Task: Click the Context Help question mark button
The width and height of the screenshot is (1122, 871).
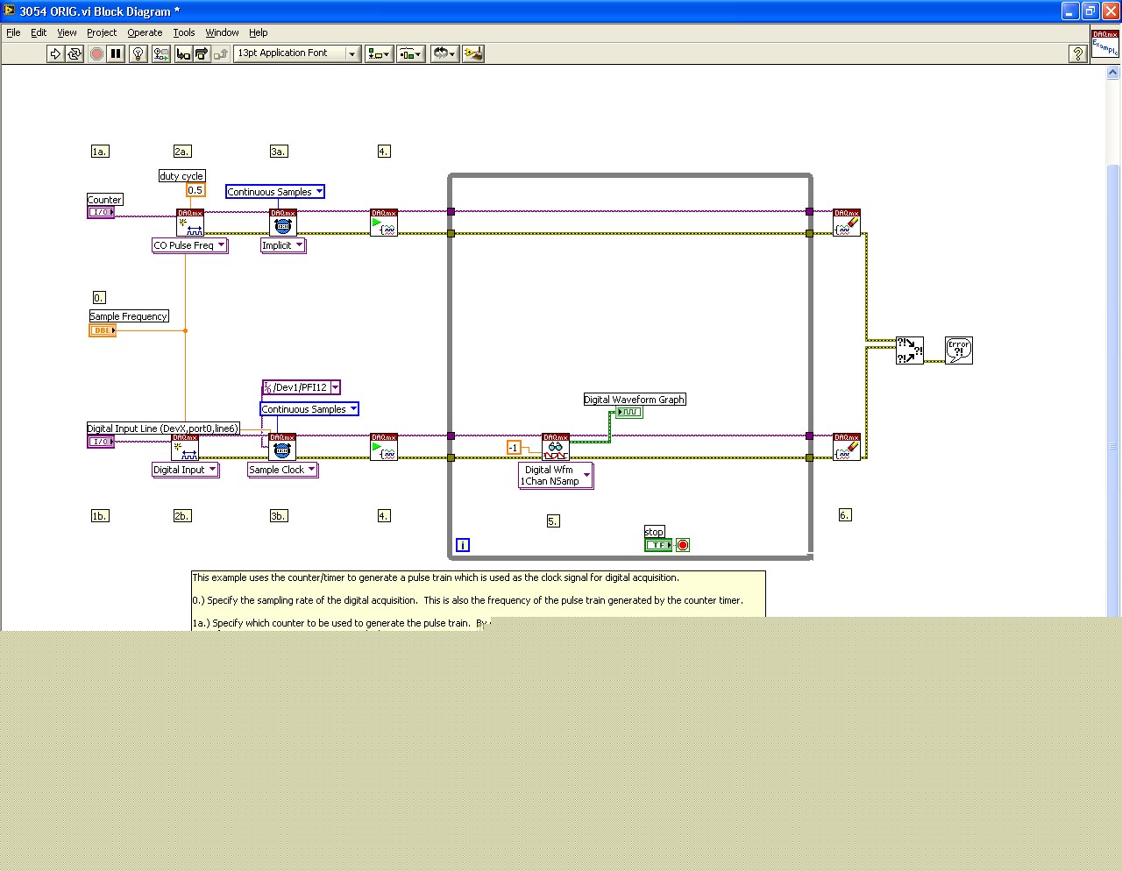Action: pos(1078,53)
